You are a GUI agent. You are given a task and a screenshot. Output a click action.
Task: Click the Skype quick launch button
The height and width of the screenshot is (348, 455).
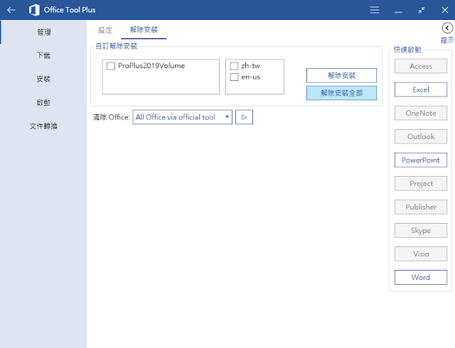pyautogui.click(x=421, y=231)
